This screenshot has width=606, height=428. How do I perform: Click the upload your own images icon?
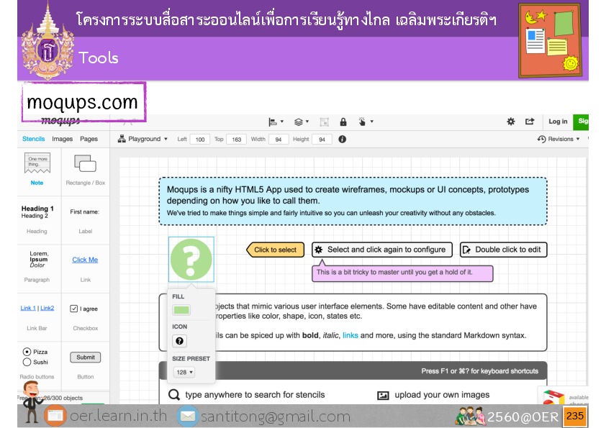click(383, 395)
